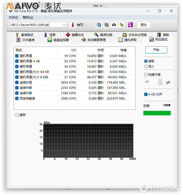Switch to the 基准测试 tab
The width and height of the screenshot is (183, 195).
24,35
